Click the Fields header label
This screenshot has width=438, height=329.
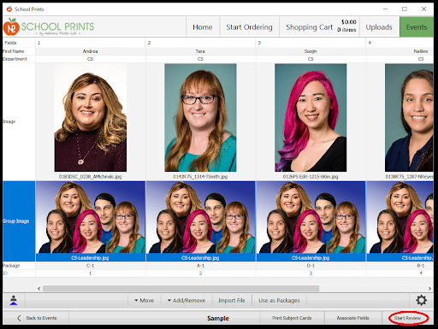pos(10,43)
